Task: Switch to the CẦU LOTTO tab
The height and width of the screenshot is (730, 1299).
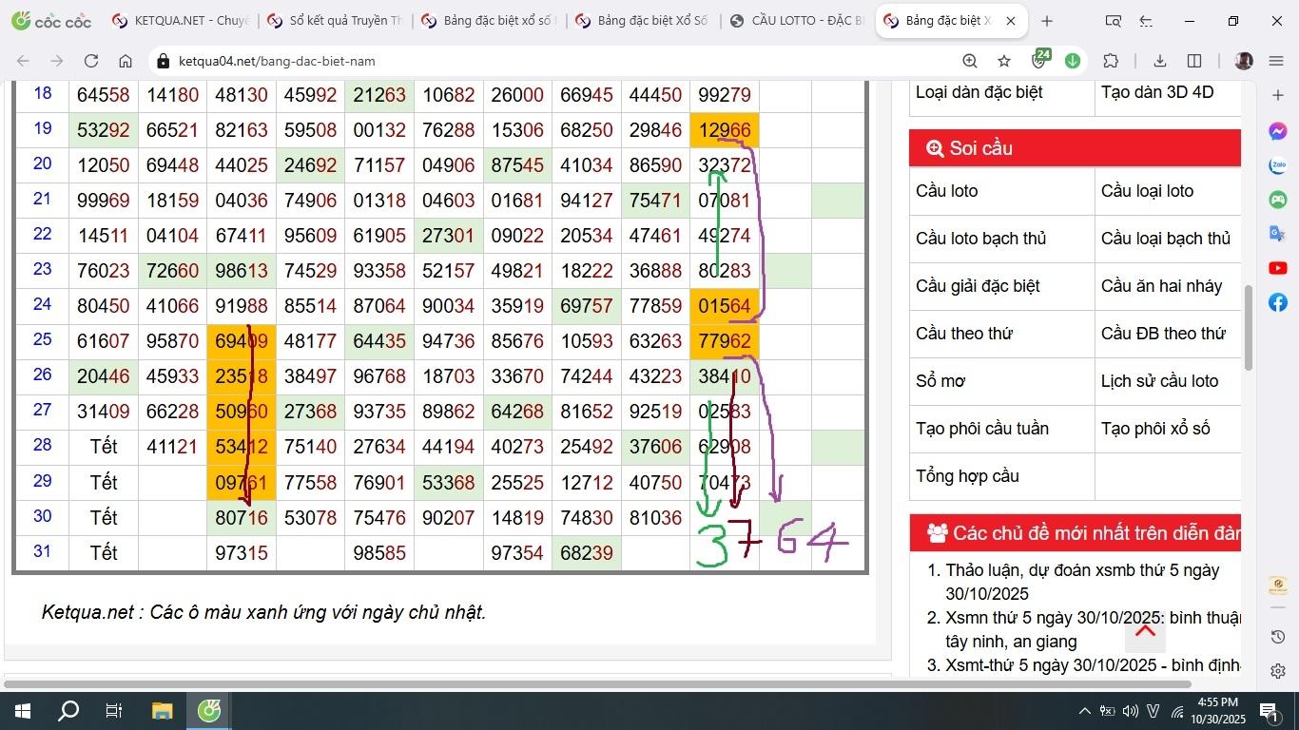Action: point(797,21)
